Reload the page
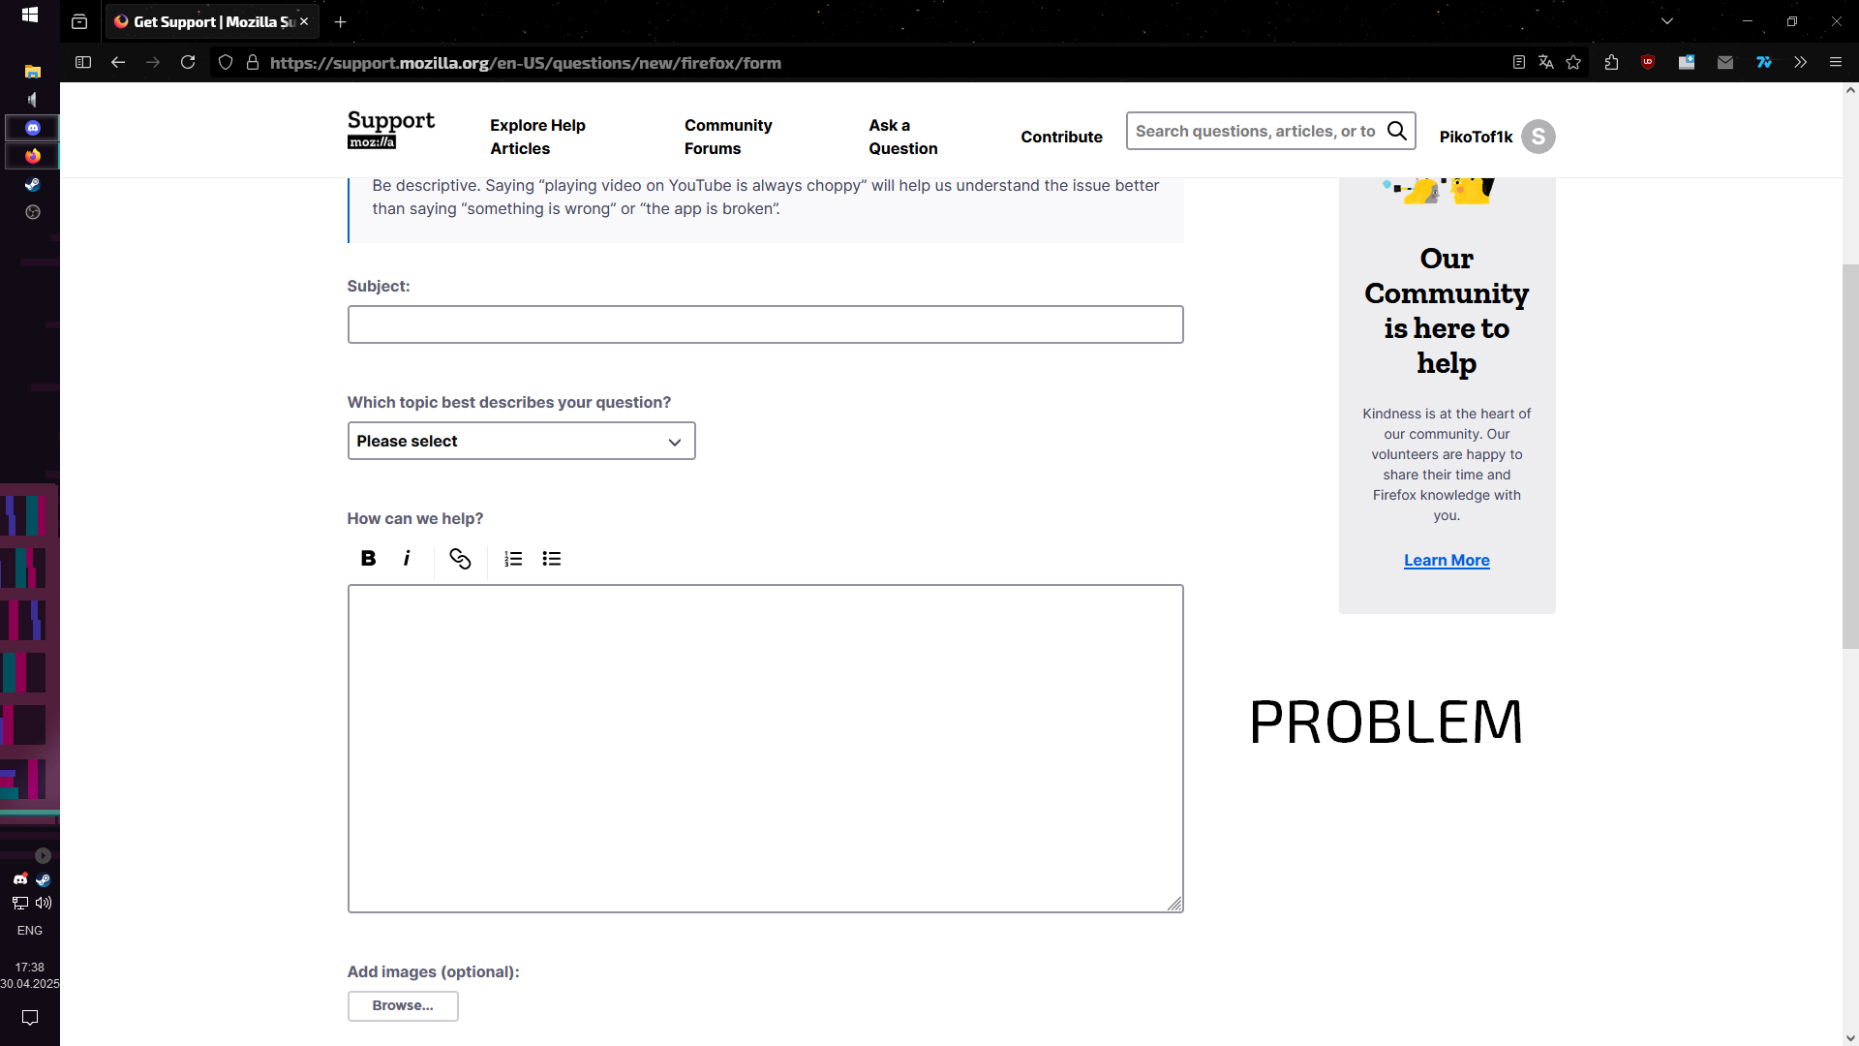Image resolution: width=1859 pixels, height=1046 pixels. (188, 63)
